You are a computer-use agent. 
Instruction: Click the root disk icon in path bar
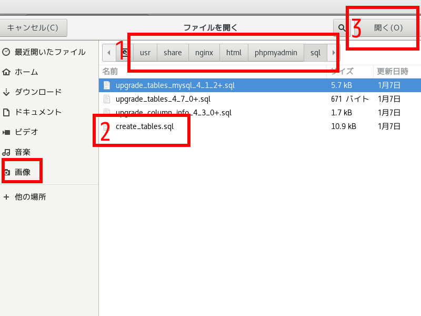point(125,53)
